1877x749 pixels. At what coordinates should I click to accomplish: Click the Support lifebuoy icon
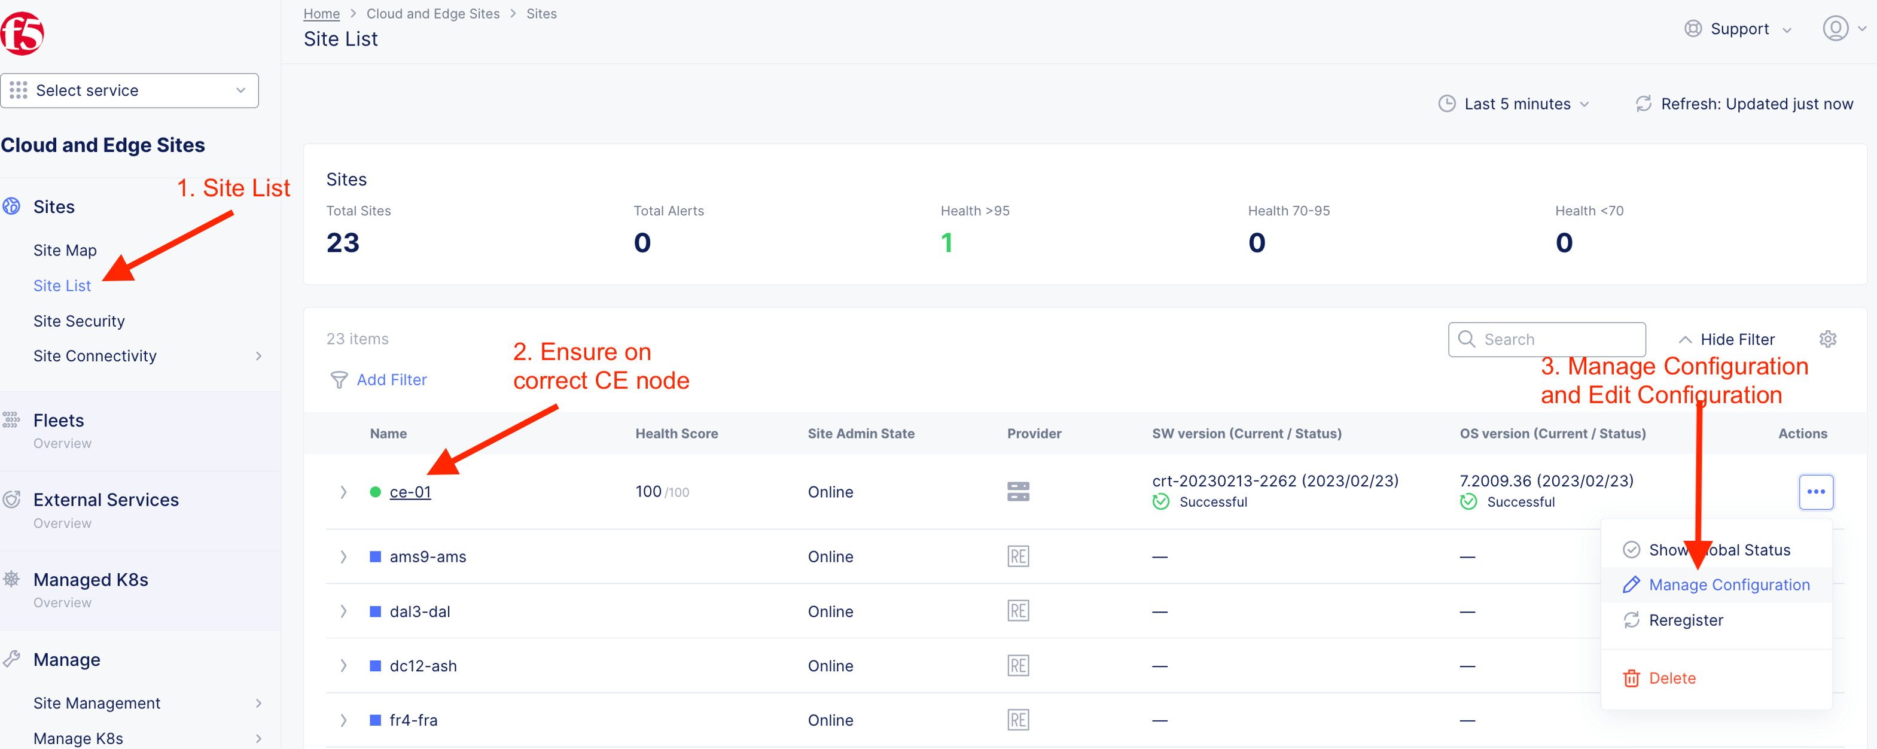pos(1693,29)
